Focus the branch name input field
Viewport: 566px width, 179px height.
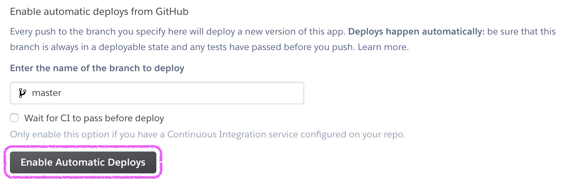pyautogui.click(x=157, y=93)
